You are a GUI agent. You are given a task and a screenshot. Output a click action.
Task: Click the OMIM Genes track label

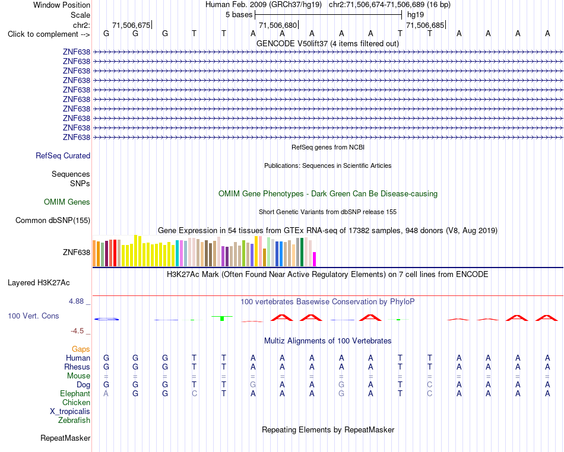tap(67, 202)
